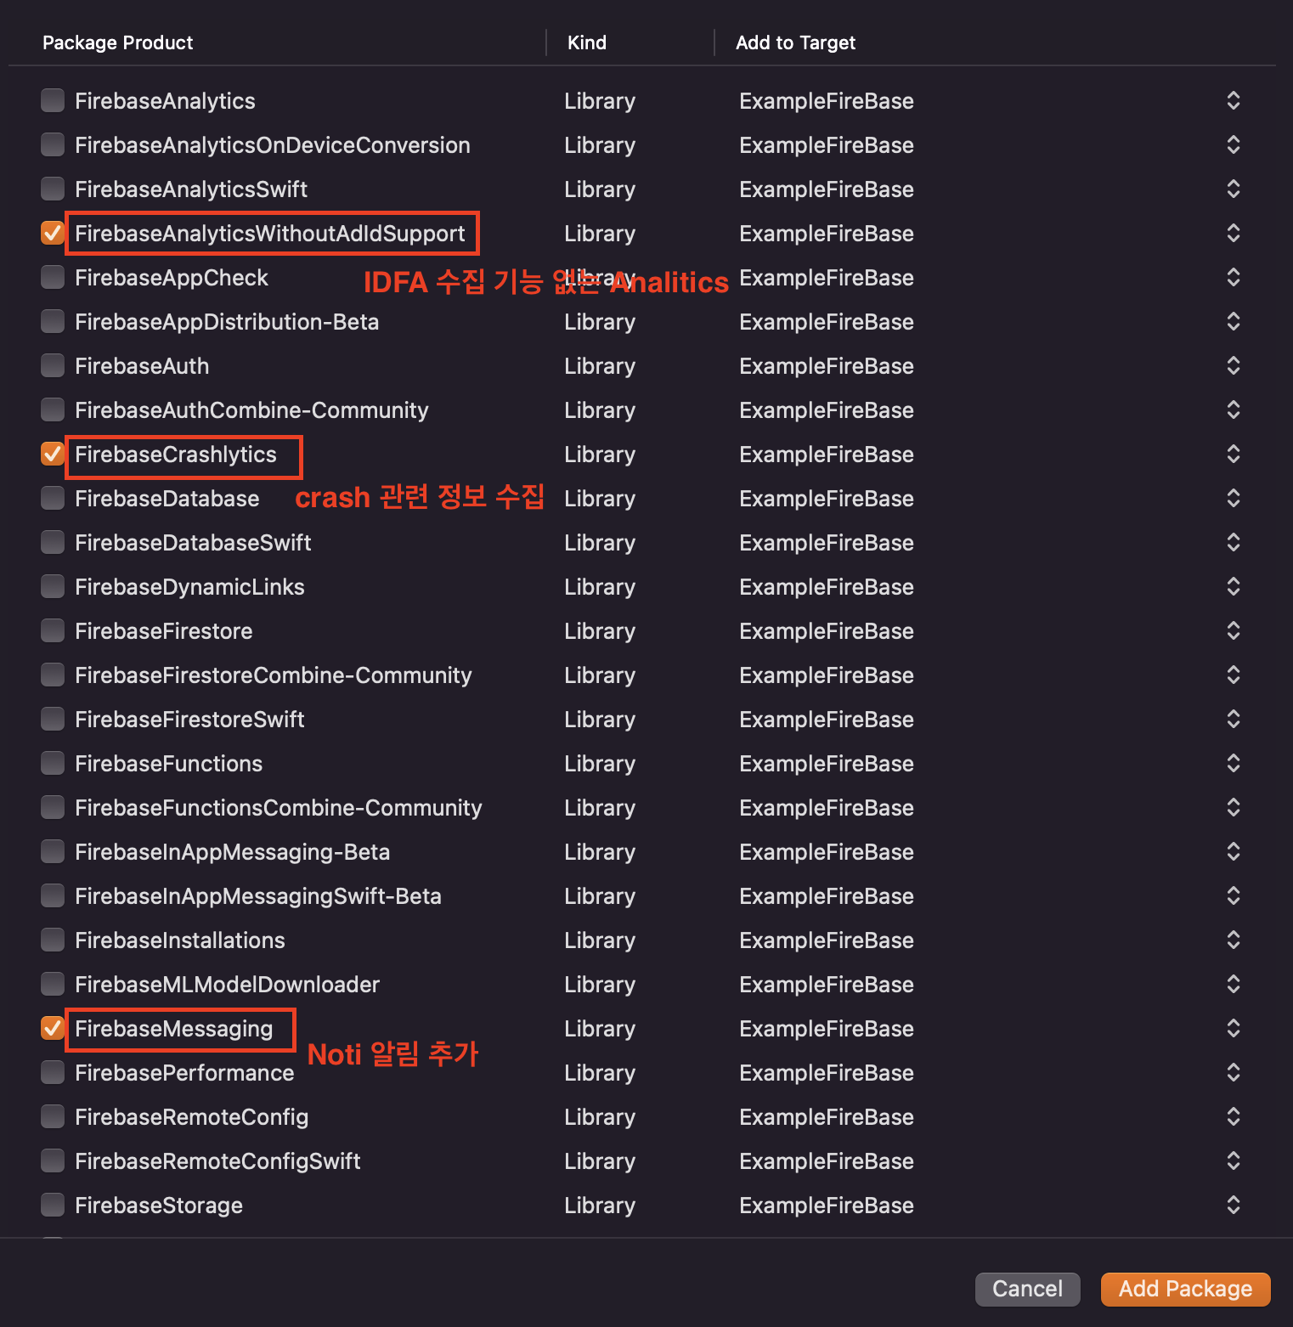1293x1327 pixels.
Task: Open target stepper for FirebaseAuth row
Action: tap(1234, 365)
